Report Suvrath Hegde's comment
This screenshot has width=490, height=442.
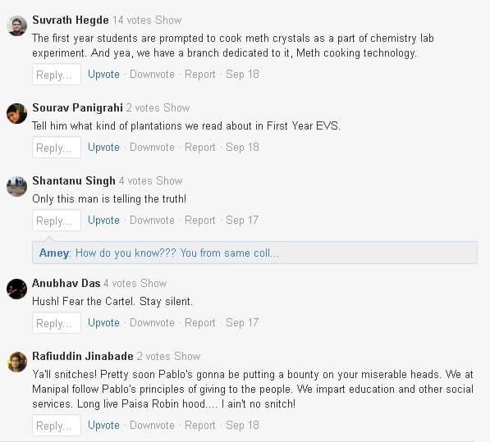click(200, 75)
